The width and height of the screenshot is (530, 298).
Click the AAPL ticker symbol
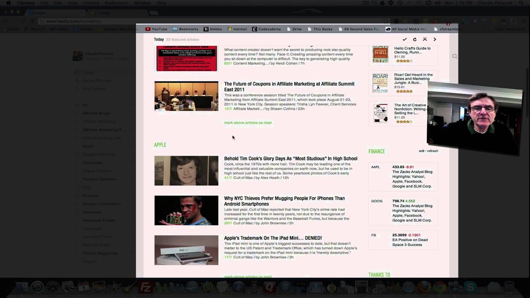[375, 167]
